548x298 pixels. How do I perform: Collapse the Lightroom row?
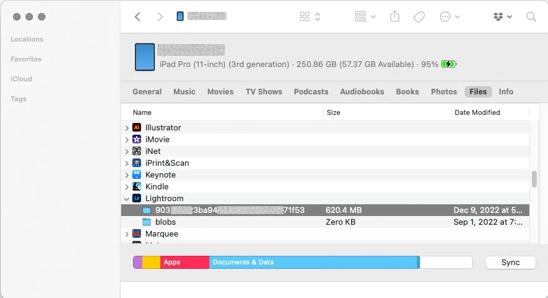[127, 199]
